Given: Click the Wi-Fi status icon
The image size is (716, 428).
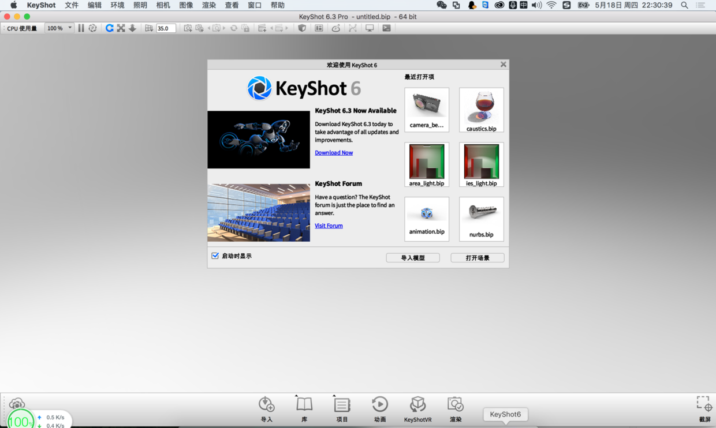Looking at the screenshot, I should pyautogui.click(x=551, y=5).
